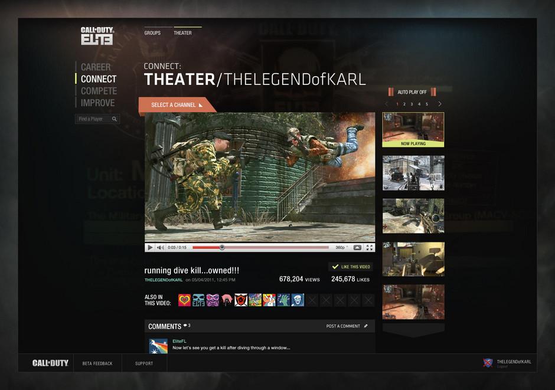Enter fullscreen video mode
Image resolution: width=555 pixels, height=390 pixels.
370,248
